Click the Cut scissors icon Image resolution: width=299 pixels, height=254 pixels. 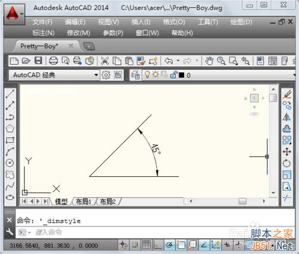[105, 61]
